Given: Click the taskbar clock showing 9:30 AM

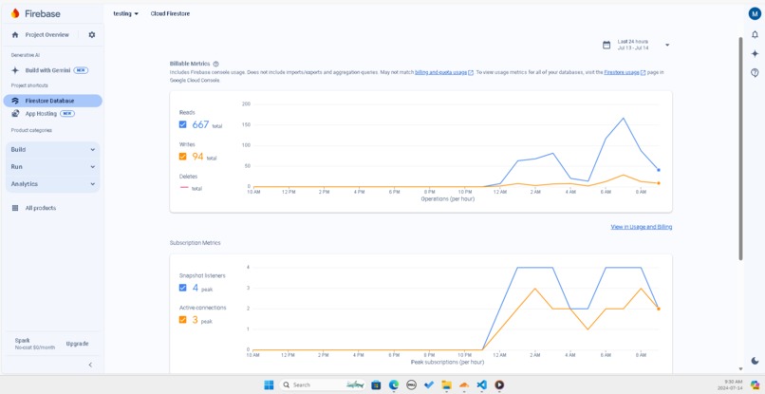Looking at the screenshot, I should tap(732, 385).
